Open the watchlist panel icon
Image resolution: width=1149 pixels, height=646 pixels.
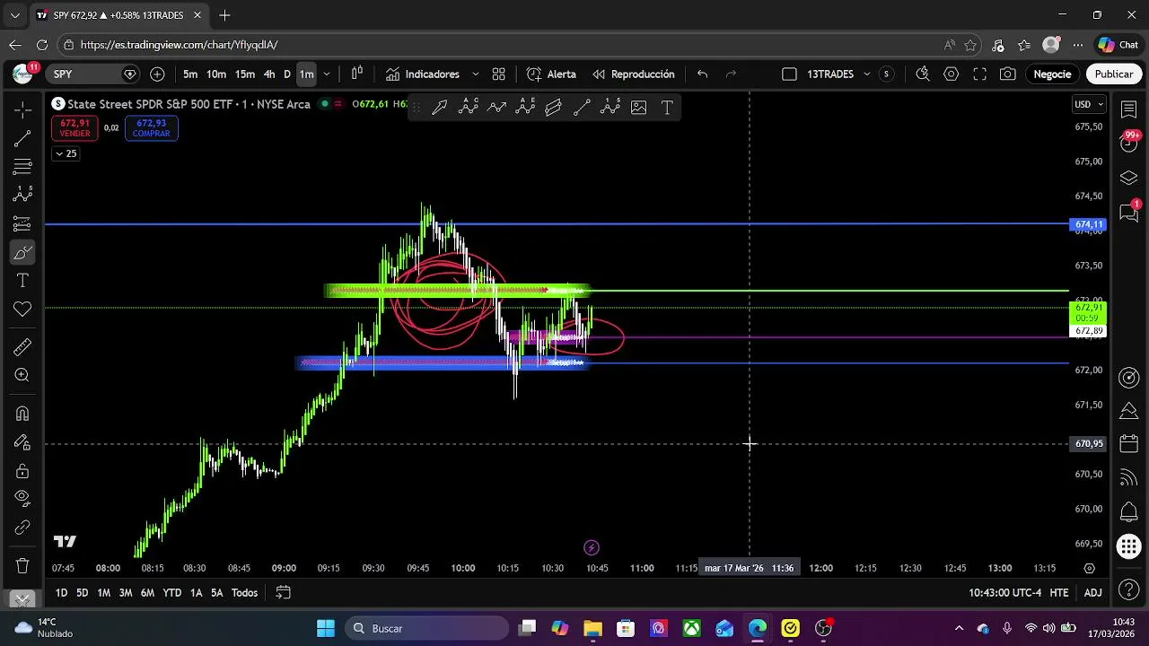[x=1129, y=108]
